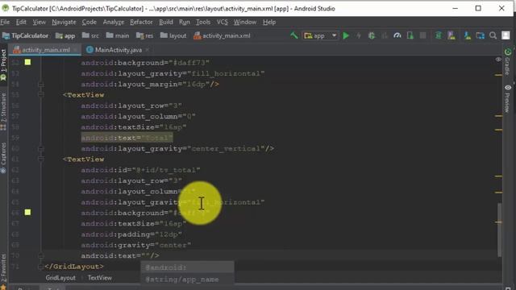Open the layout Preview tool window
Image resolution: width=516 pixels, height=290 pixels.
coord(507,98)
